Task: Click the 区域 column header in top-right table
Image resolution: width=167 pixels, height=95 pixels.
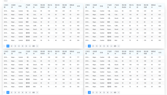Action: 102,6
